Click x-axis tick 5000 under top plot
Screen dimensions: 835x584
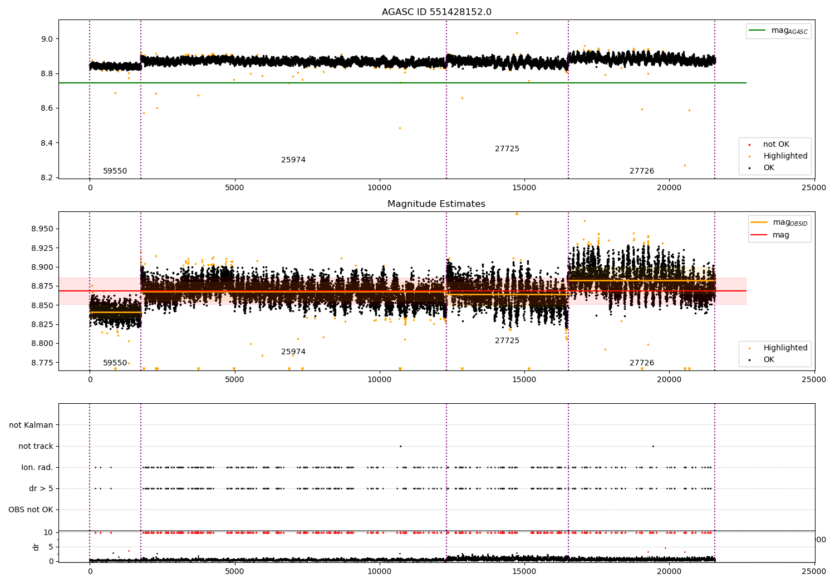(234, 188)
